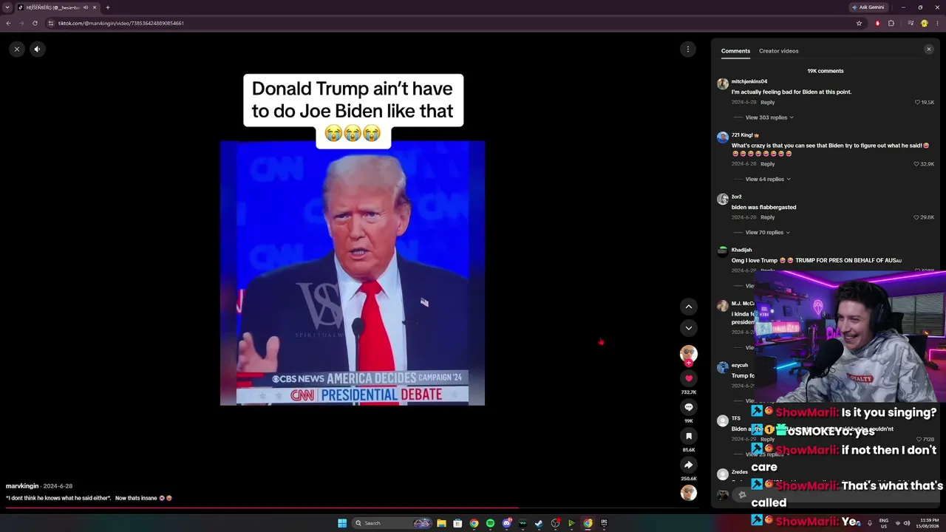Open the taskbar volume control
The image size is (946, 532).
(x=908, y=523)
